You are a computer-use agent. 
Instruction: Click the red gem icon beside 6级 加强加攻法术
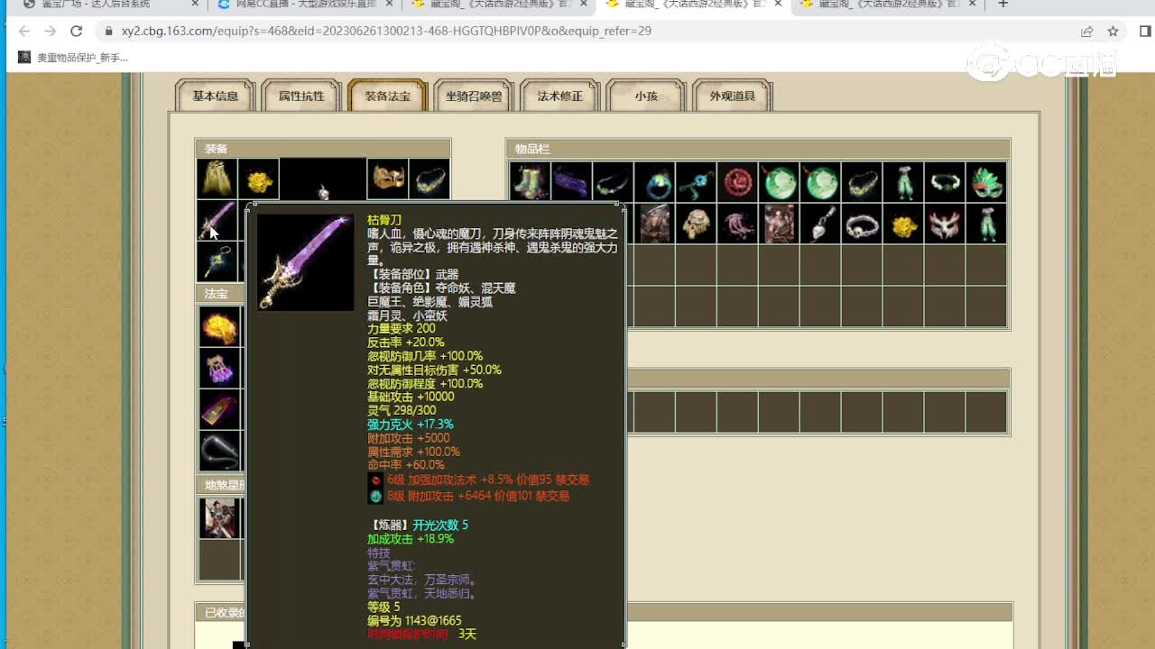(x=375, y=480)
